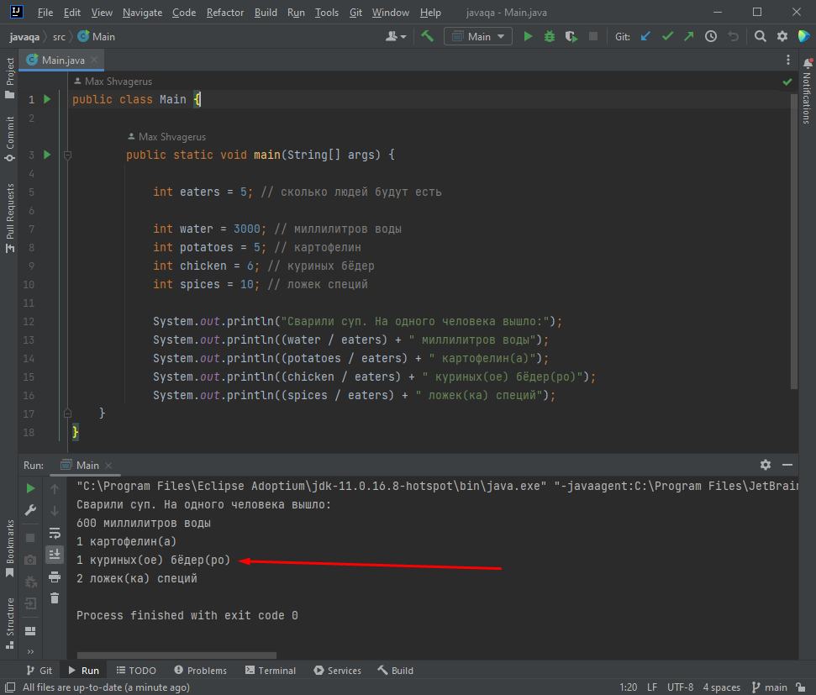Toggle scroll-to-end in the console

pos(55,555)
